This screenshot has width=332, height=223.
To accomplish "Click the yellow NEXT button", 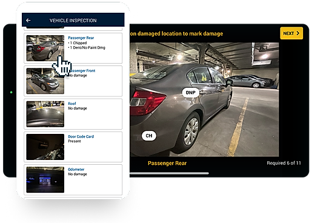I will pyautogui.click(x=291, y=33).
